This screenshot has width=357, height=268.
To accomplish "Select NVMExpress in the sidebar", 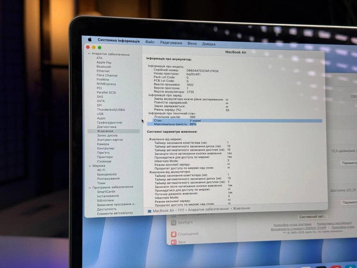I will [x=106, y=84].
